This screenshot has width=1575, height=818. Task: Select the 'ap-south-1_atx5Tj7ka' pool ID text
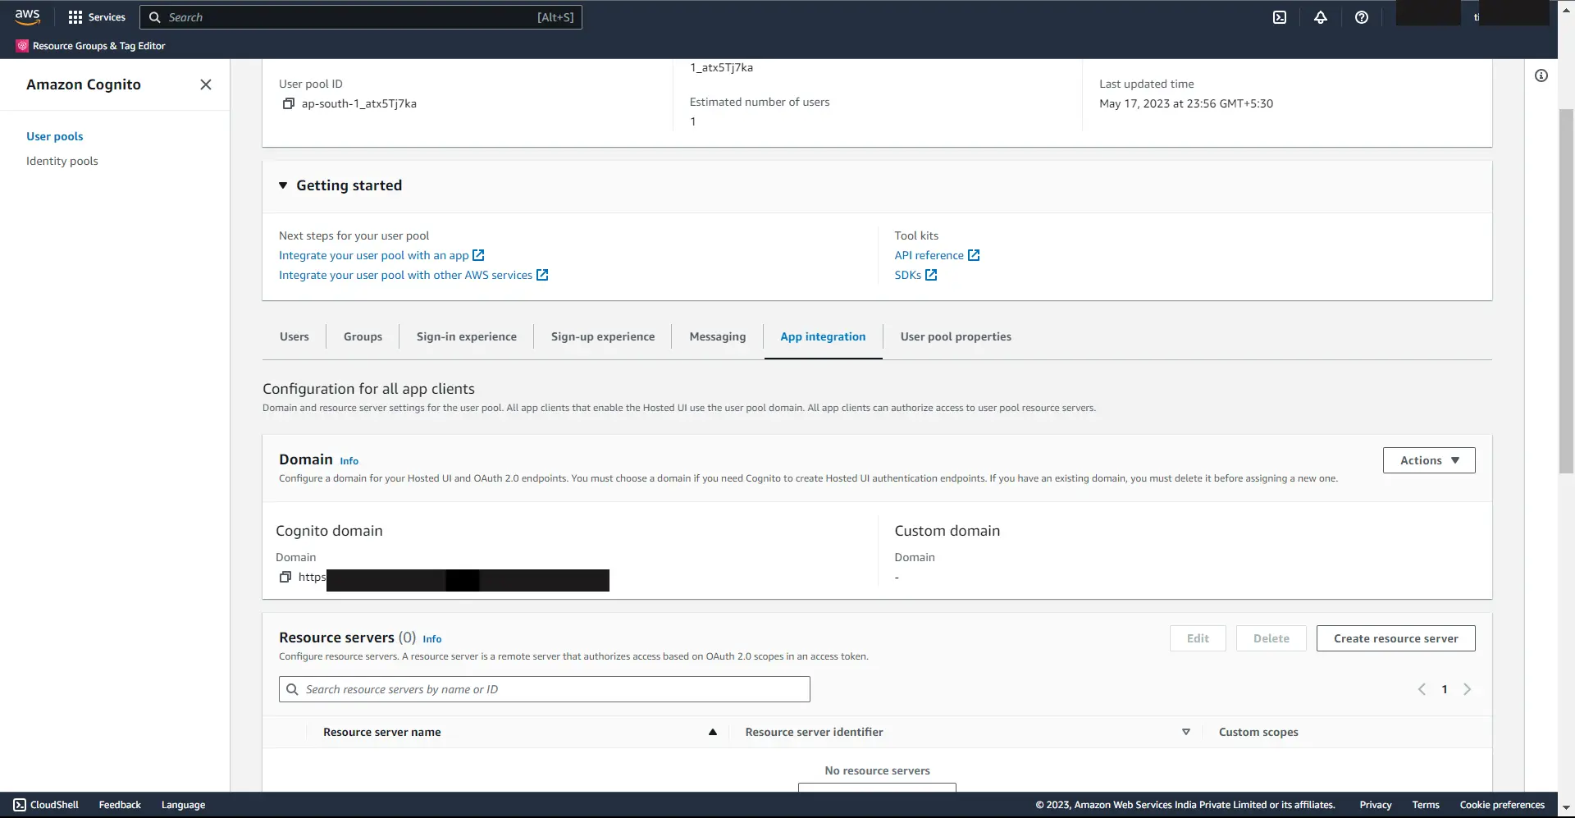pyautogui.click(x=359, y=103)
